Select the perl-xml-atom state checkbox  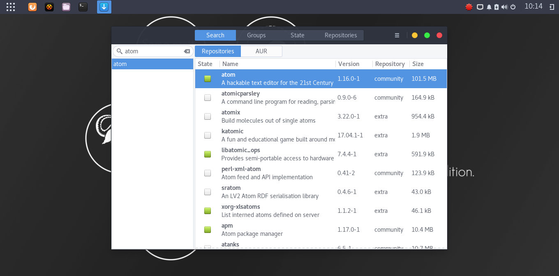pos(208,173)
